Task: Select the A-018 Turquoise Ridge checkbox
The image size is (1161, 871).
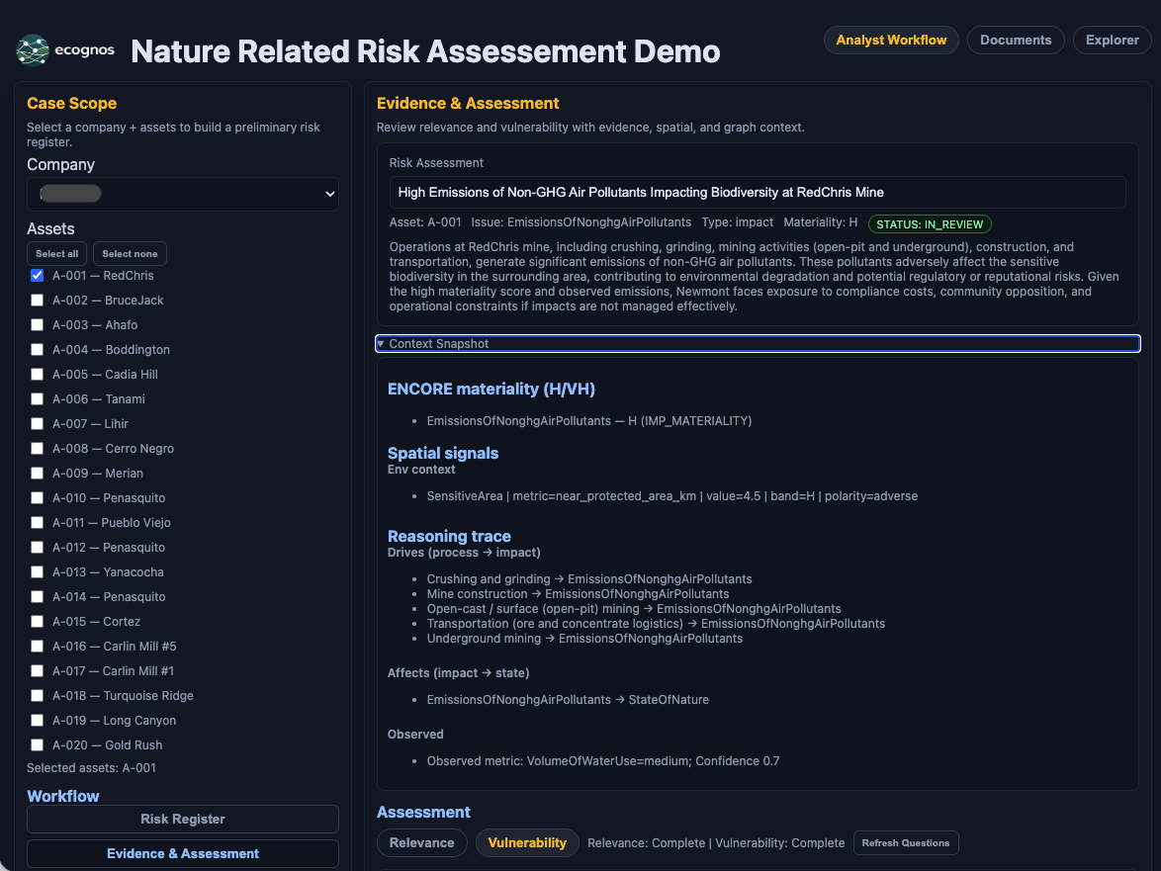Action: (38, 696)
